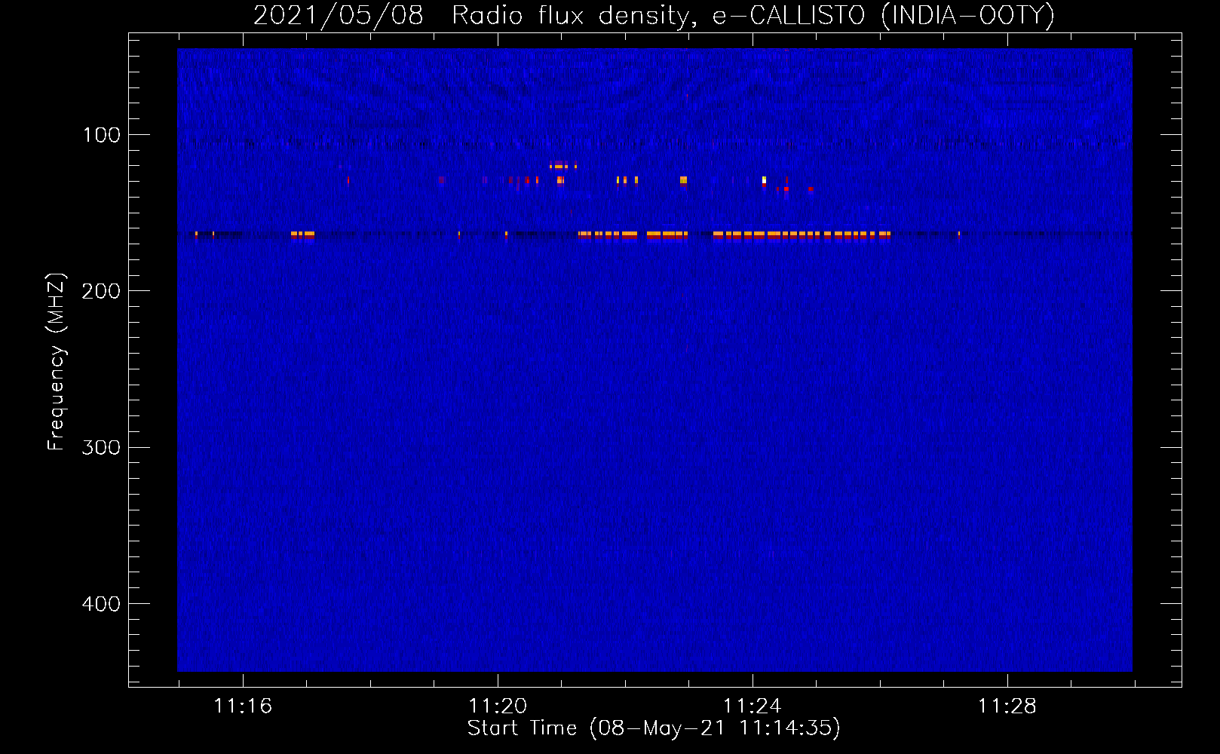Click the 11:24 time tick label

[753, 706]
